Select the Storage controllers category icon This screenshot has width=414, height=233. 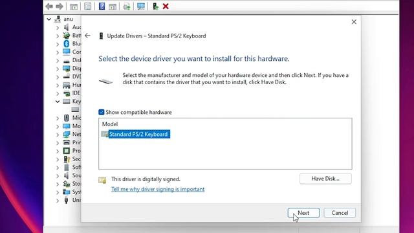click(67, 184)
